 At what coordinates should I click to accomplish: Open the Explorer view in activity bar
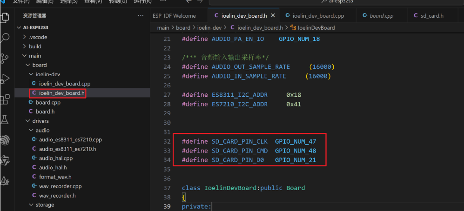tap(5, 17)
